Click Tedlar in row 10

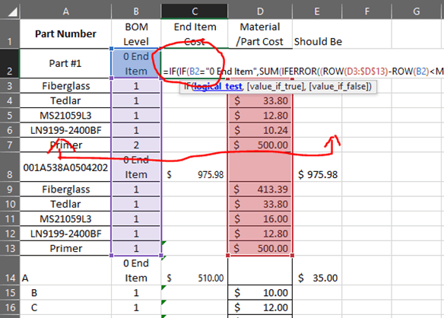pyautogui.click(x=65, y=204)
